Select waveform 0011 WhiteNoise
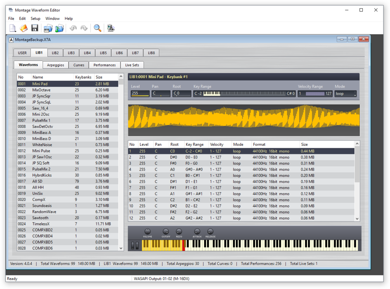This screenshot has width=390, height=289. (68, 145)
